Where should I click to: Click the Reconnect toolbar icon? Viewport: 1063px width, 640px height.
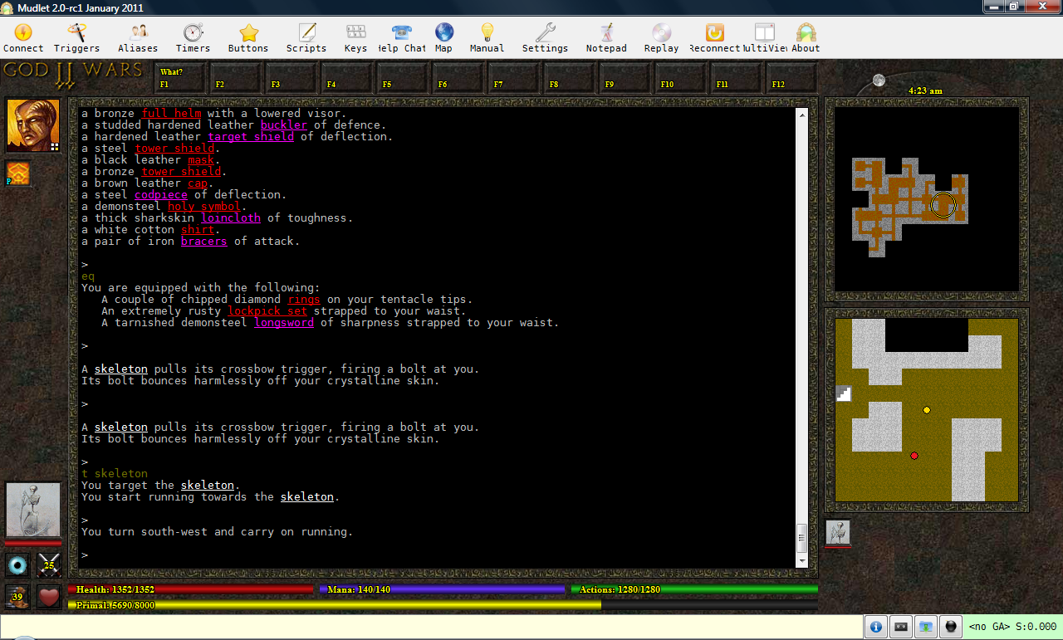714,37
